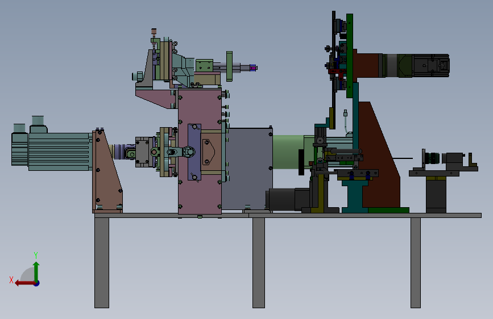Select the magenta tip on the top shaft
493x319 pixels.
click(x=253, y=68)
